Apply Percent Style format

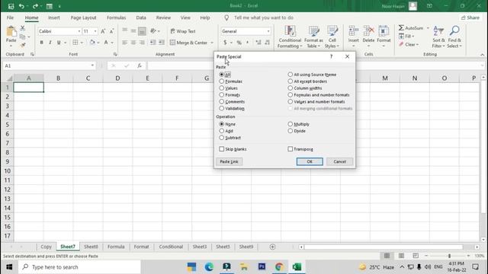tap(239, 43)
